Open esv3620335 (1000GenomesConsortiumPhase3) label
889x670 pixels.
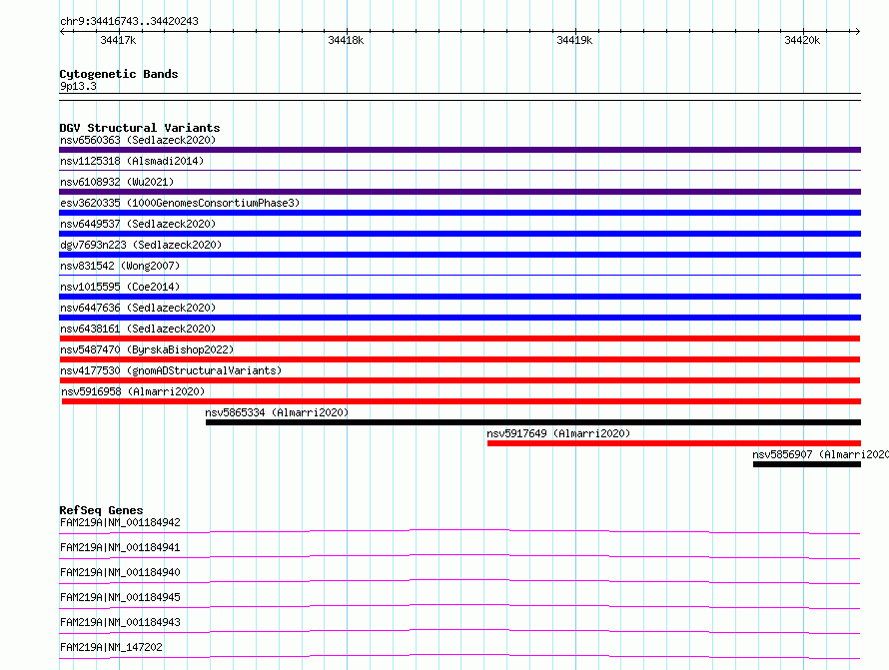tap(180, 203)
